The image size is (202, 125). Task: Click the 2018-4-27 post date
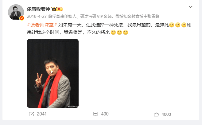(37, 16)
